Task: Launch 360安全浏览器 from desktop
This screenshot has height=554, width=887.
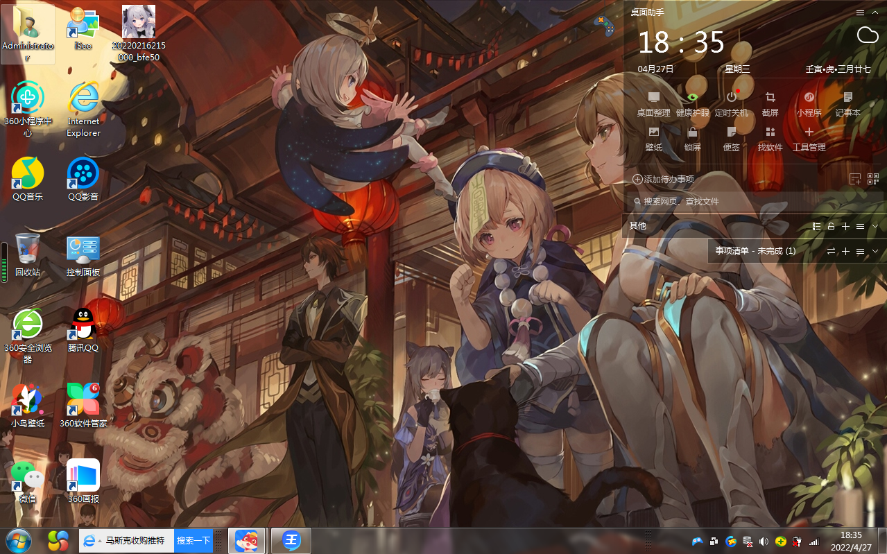Action: [28, 336]
